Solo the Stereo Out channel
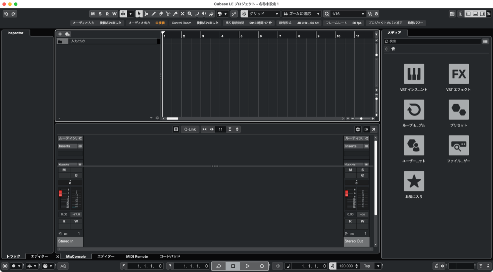Viewport: 493px width, 272px height. point(362,170)
